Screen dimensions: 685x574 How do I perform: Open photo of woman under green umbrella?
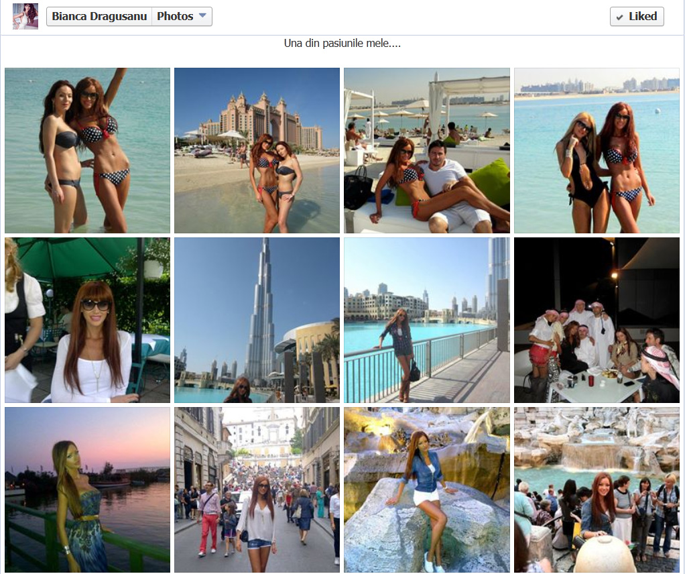(87, 320)
